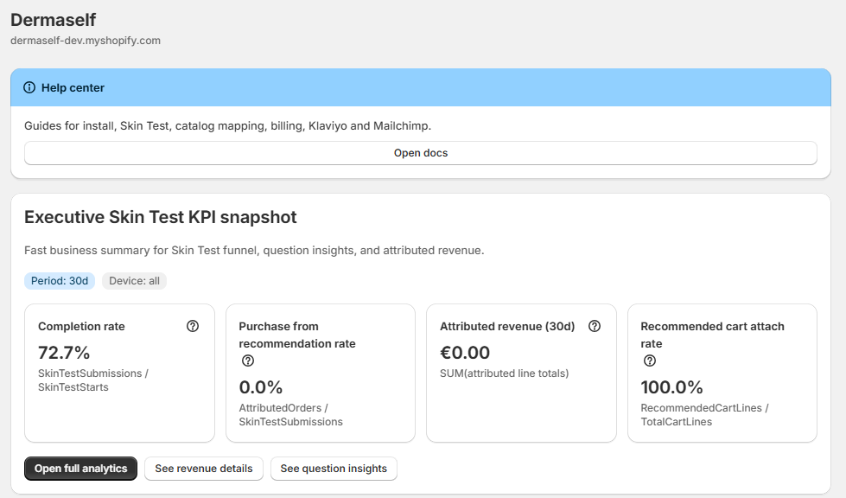Click the Purchase from recommendation rate title
Viewport: 846px width, 498px height.
[297, 335]
